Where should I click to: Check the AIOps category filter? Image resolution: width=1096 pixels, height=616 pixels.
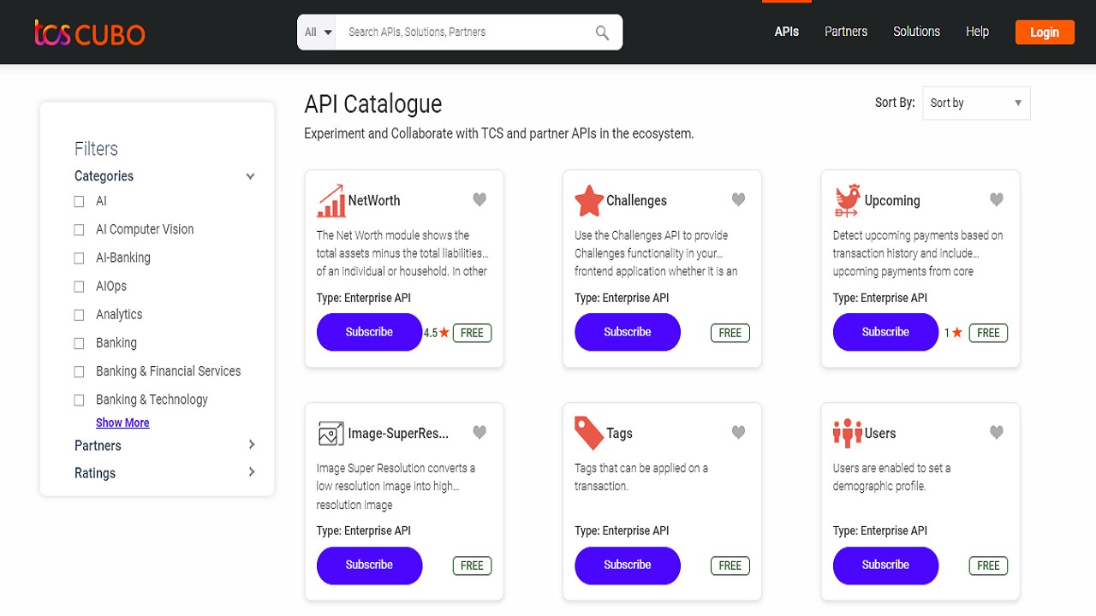(x=79, y=287)
